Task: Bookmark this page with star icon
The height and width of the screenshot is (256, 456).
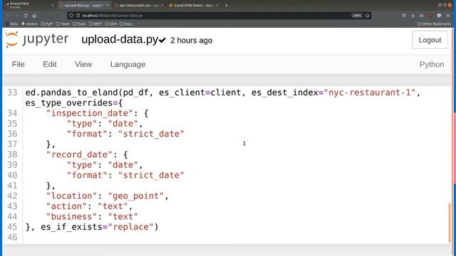Action: (x=368, y=16)
